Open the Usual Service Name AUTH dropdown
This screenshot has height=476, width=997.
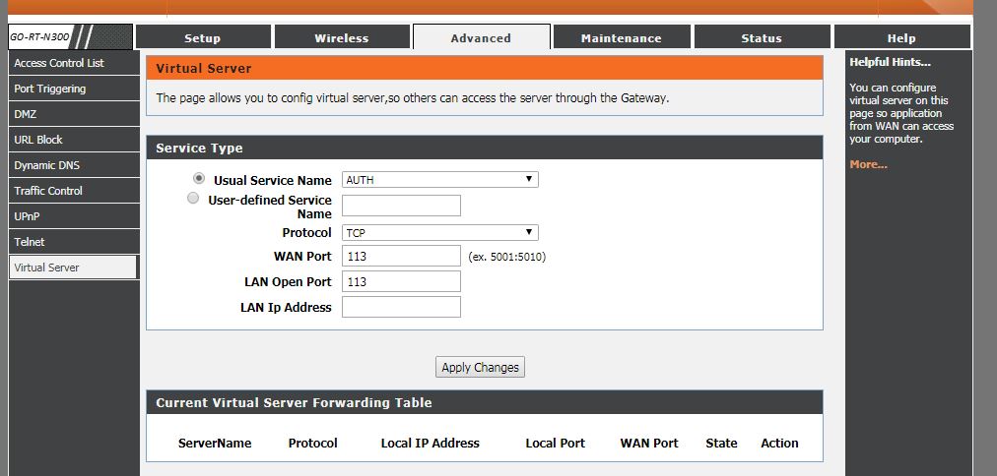(x=439, y=180)
